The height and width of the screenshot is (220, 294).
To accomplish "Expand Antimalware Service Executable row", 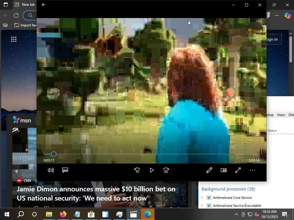I will coord(202,206).
